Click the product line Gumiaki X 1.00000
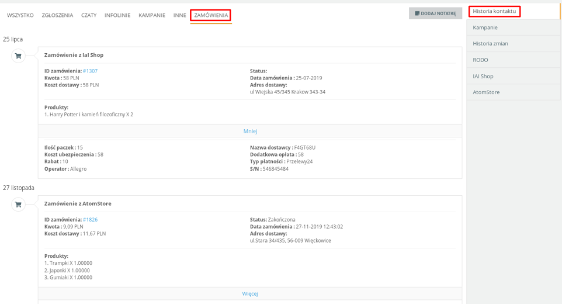 (68, 278)
